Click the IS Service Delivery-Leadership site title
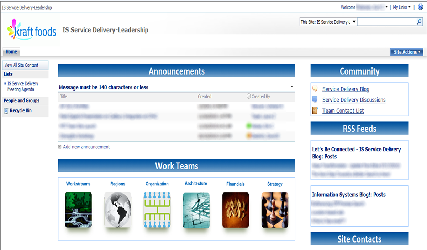This screenshot has width=427, height=250. point(105,30)
